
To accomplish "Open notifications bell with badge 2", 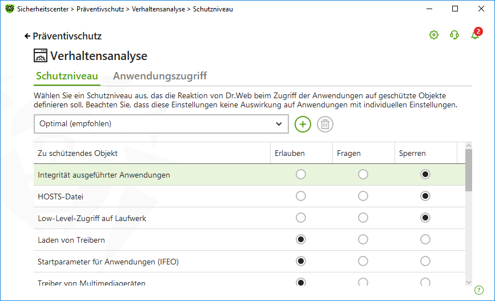I will point(476,34).
